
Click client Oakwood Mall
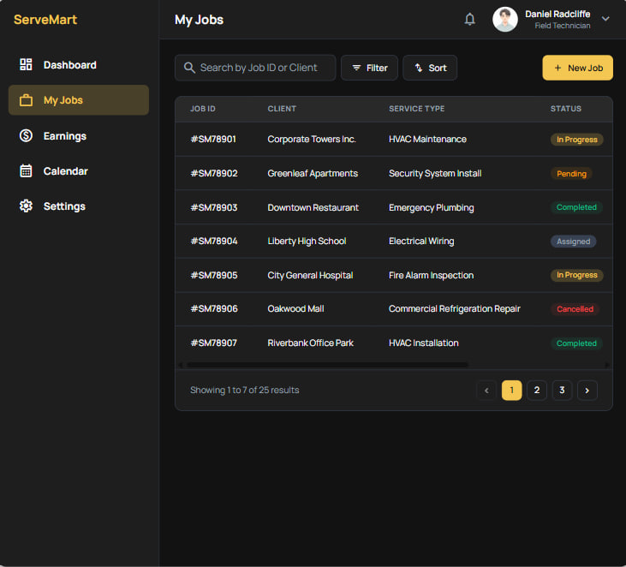(295, 308)
